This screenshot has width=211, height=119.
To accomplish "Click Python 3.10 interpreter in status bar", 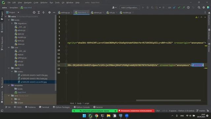I will coord(186,111).
